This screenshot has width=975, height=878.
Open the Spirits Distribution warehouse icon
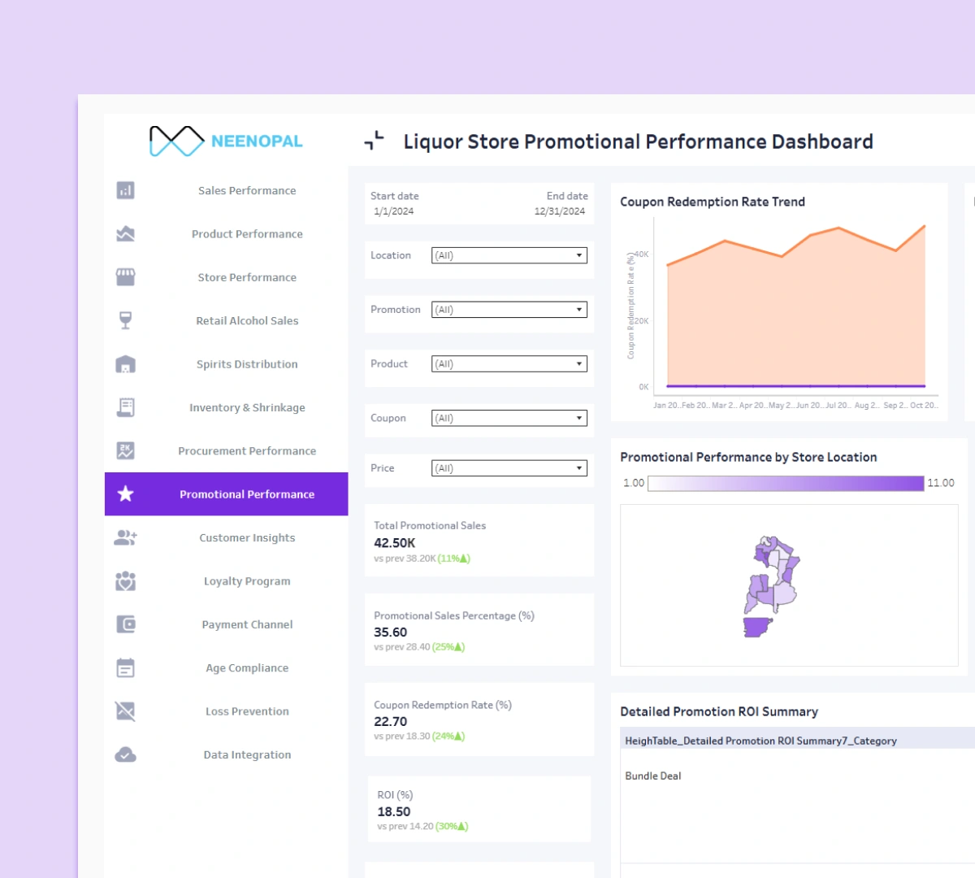(x=125, y=363)
